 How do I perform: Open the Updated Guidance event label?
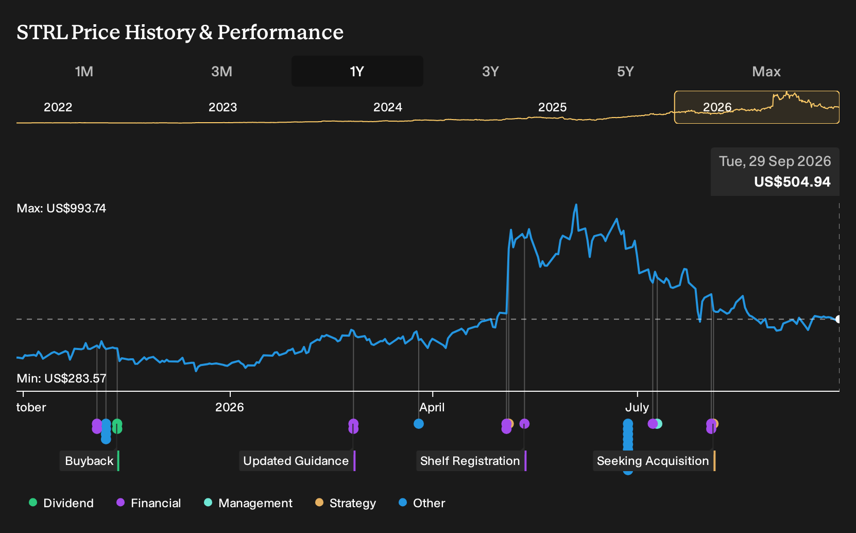coord(297,461)
